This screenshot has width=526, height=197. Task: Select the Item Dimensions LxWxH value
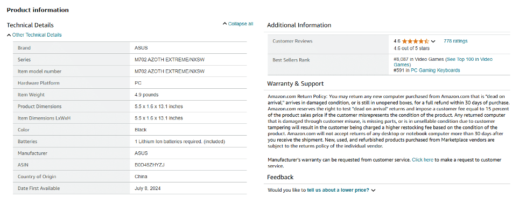(159, 118)
